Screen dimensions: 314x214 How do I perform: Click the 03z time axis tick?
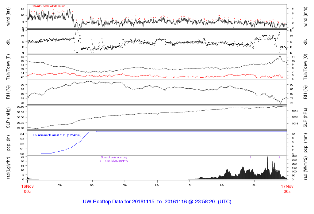point(60,185)
